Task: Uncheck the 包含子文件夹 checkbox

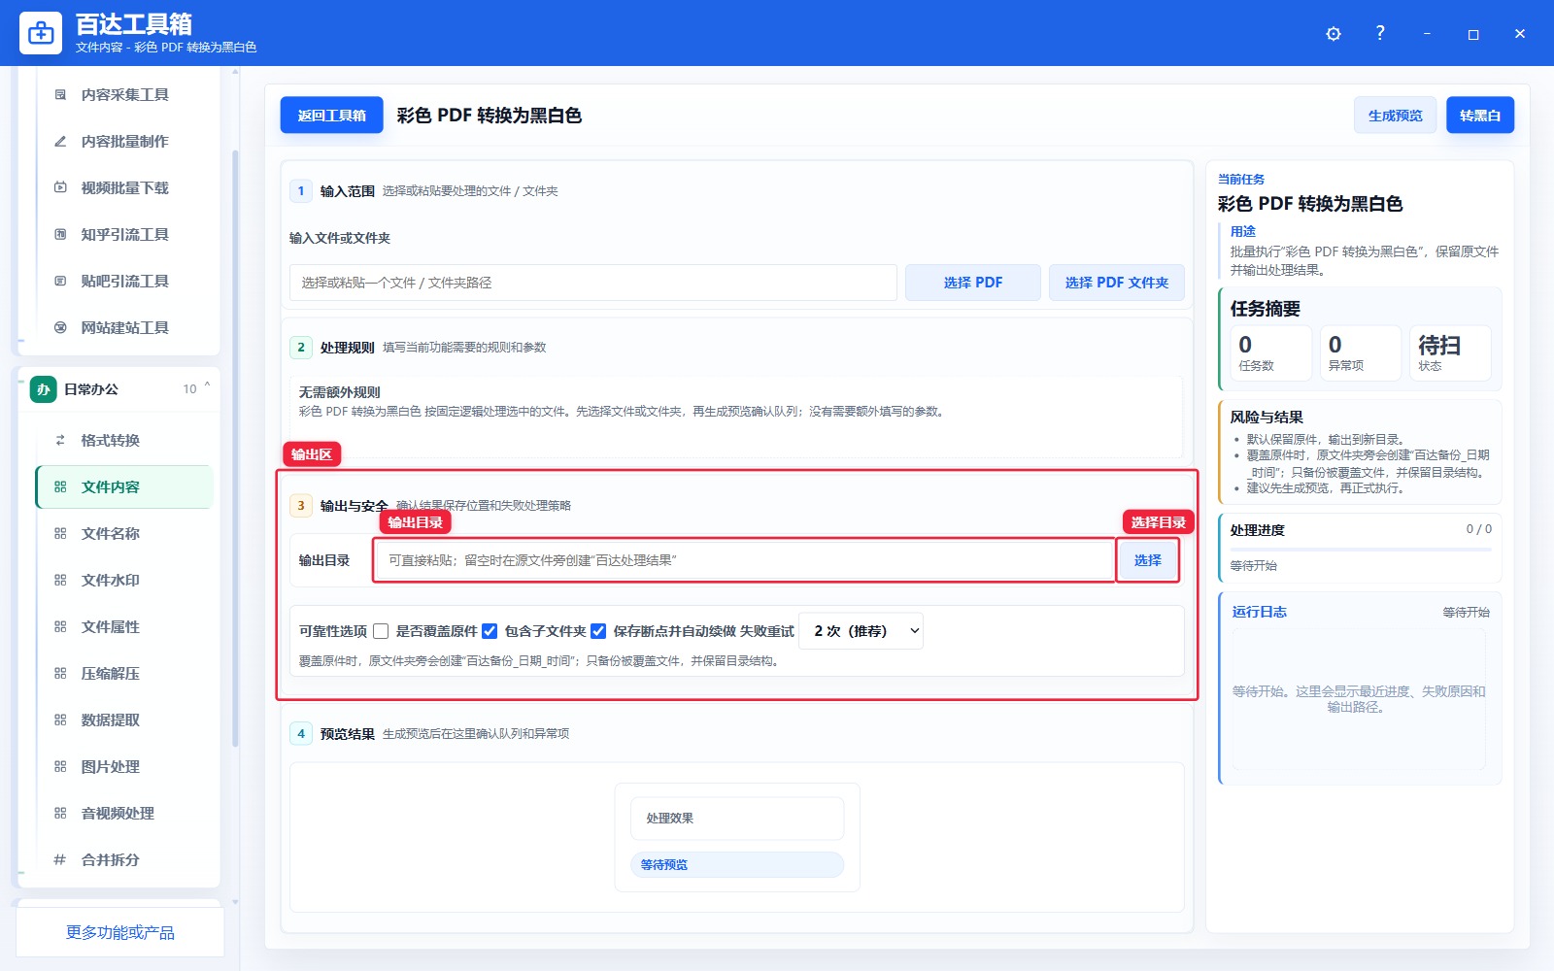Action: (490, 631)
